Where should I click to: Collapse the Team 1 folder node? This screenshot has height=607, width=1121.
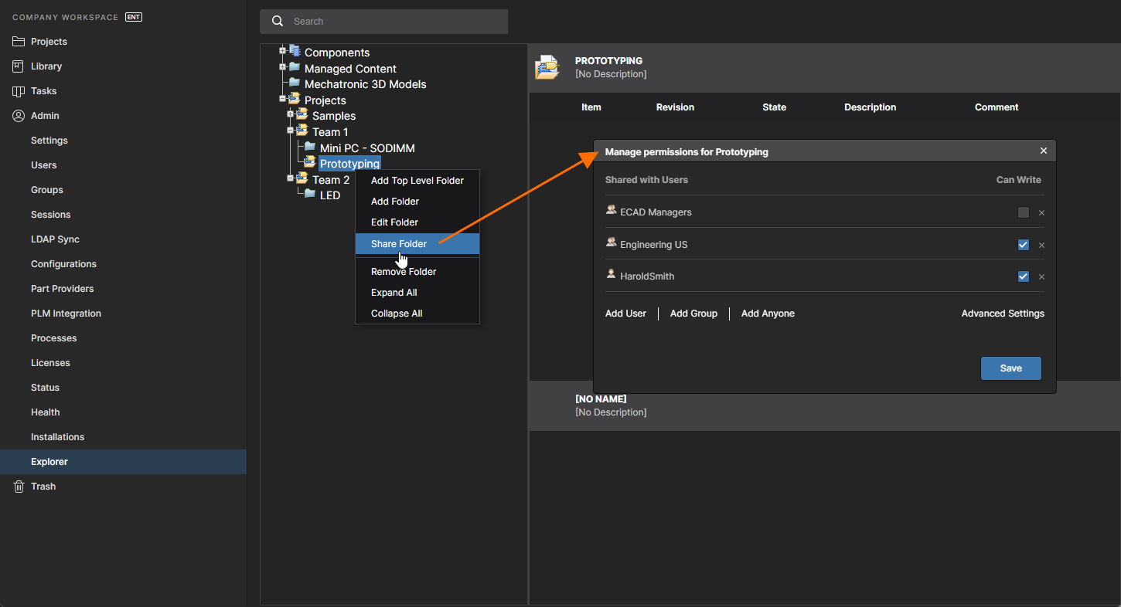[291, 131]
